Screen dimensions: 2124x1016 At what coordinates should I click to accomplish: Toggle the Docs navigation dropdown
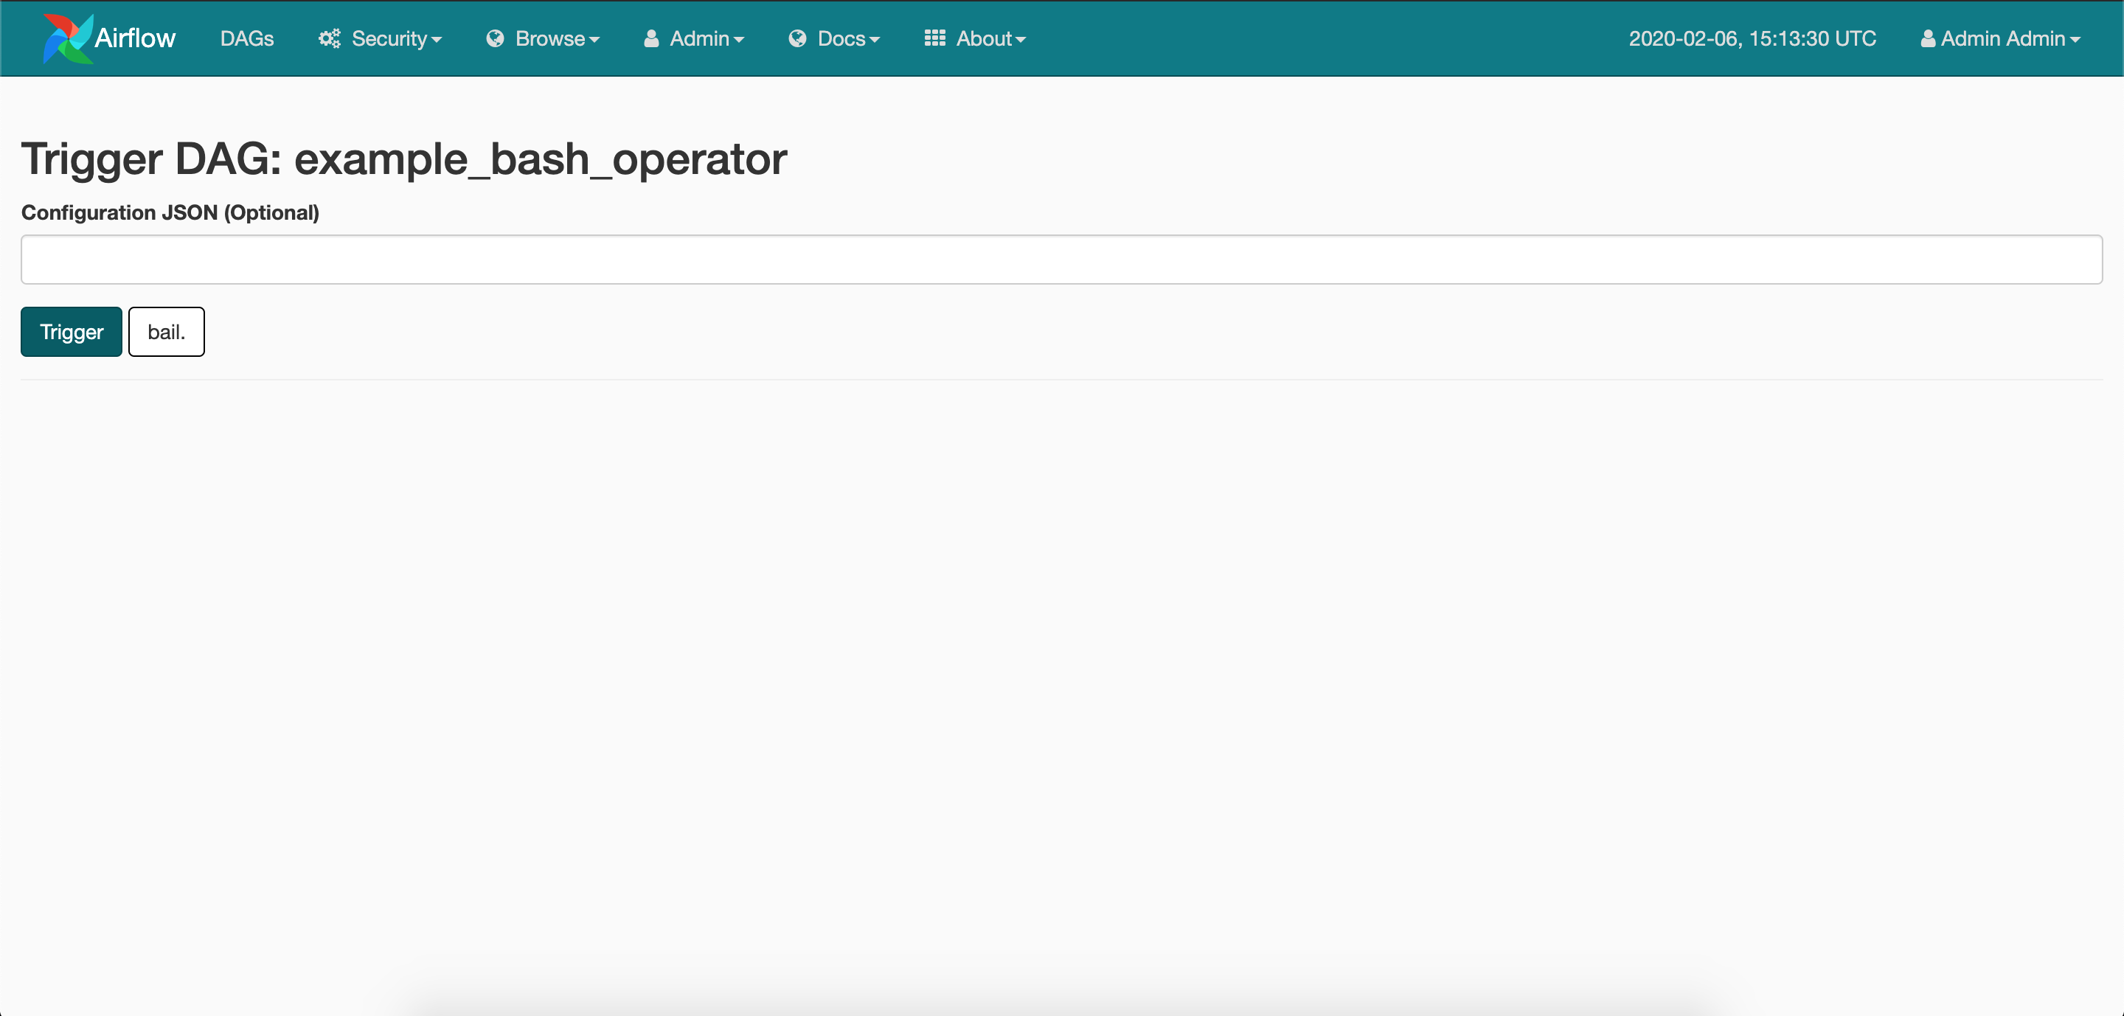point(837,37)
